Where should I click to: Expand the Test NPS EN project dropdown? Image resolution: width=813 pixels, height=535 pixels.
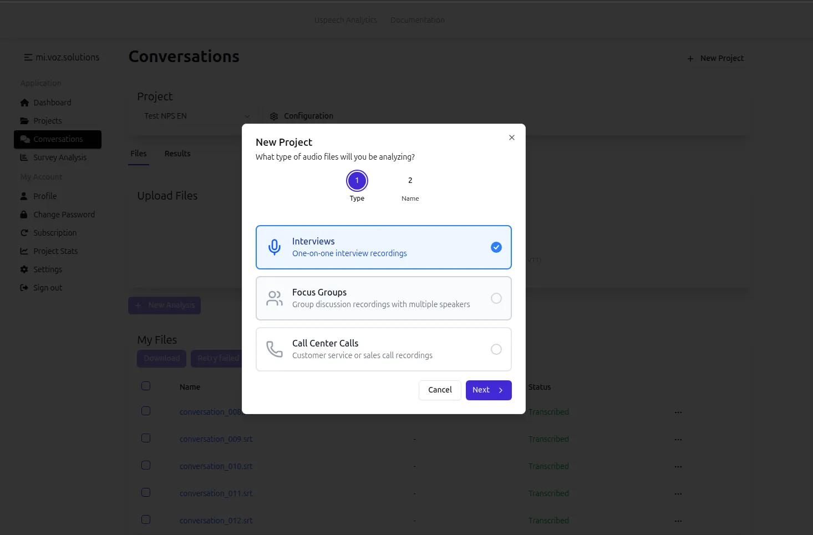coord(247,116)
